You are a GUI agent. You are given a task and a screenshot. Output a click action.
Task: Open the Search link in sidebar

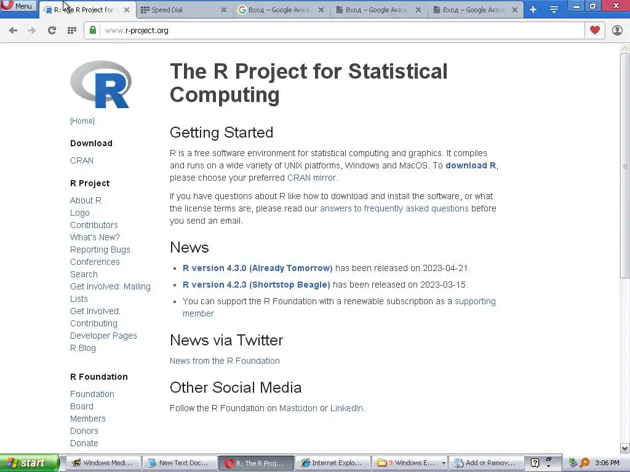tap(84, 274)
